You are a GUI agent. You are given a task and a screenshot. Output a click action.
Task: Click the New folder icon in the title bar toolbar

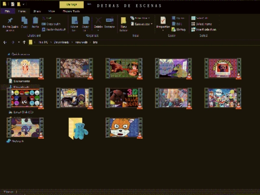click(19, 4)
